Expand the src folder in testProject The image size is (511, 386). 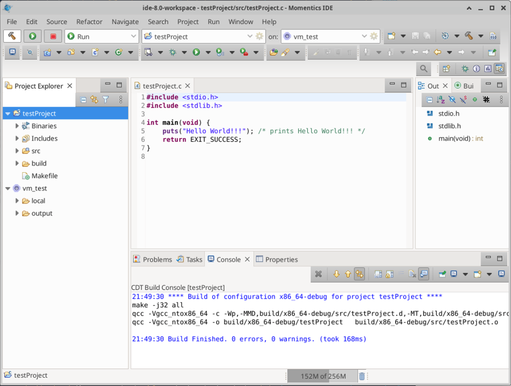(x=17, y=151)
